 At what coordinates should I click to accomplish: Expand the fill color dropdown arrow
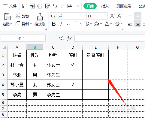pyautogui.click(x=101, y=24)
